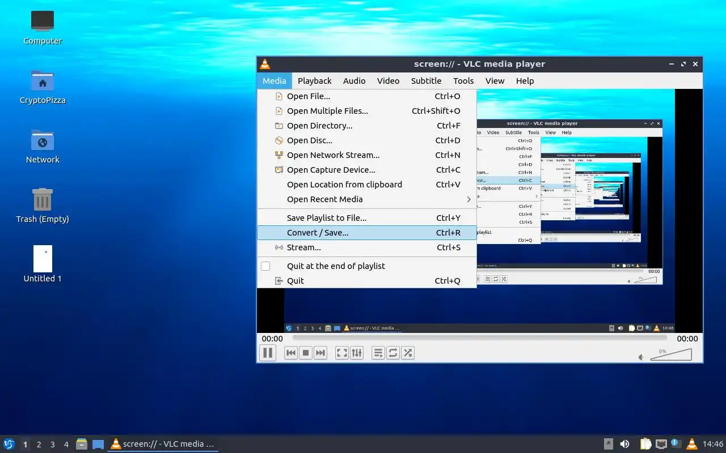Skip to next media in playlist
The image size is (726, 453).
pyautogui.click(x=320, y=353)
